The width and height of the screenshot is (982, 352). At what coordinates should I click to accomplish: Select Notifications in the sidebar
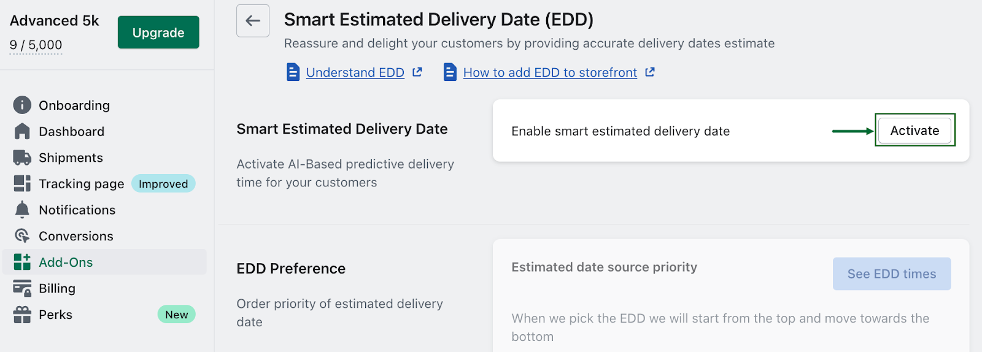pyautogui.click(x=77, y=210)
